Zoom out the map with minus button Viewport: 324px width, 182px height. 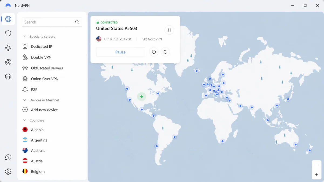click(316, 165)
